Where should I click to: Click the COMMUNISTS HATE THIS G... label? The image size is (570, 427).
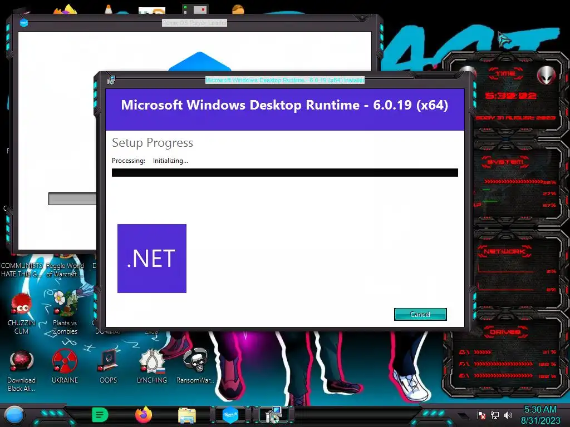pos(22,270)
